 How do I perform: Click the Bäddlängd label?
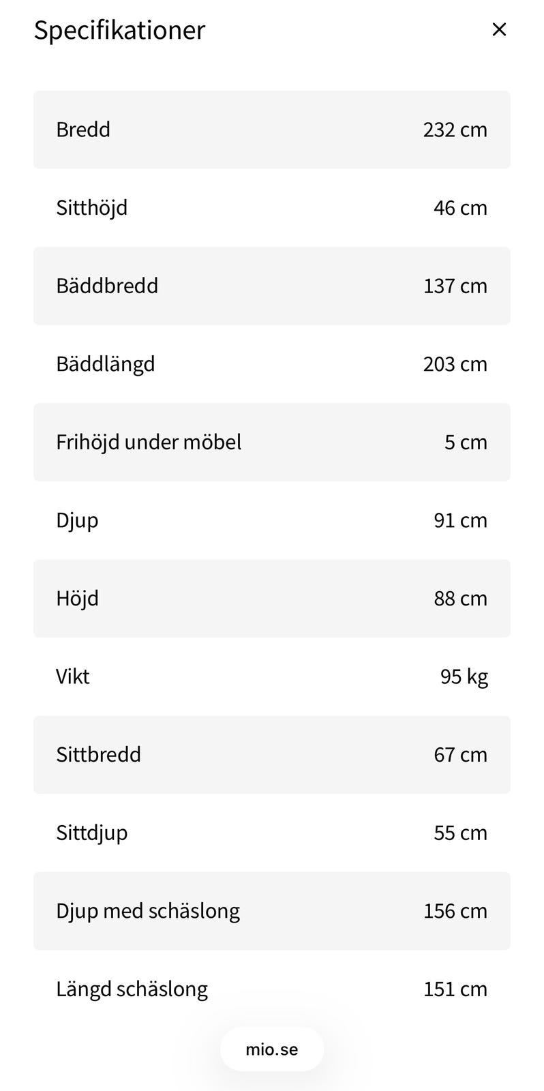(x=106, y=363)
